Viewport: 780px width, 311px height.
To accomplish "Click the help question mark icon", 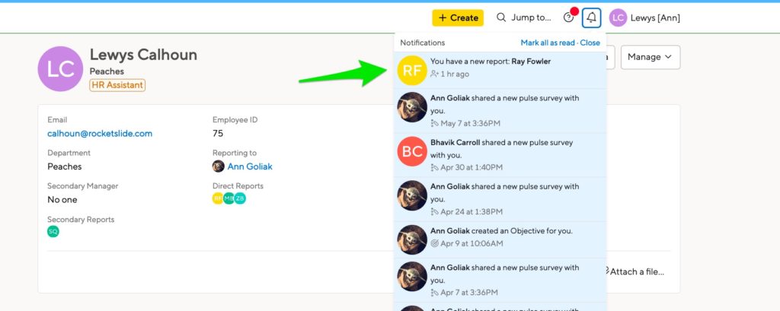I will 568,18.
